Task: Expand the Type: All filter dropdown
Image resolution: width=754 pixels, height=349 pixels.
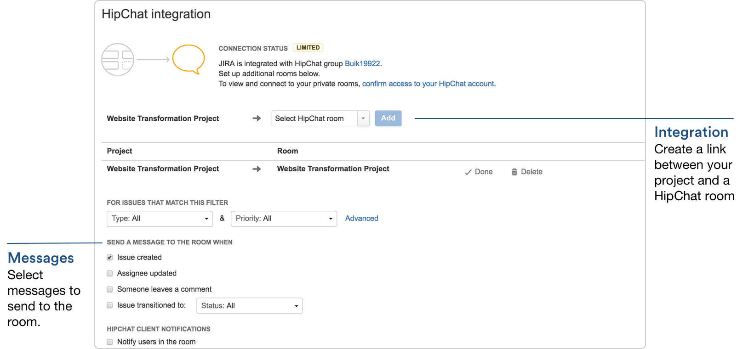Action: pyautogui.click(x=160, y=219)
